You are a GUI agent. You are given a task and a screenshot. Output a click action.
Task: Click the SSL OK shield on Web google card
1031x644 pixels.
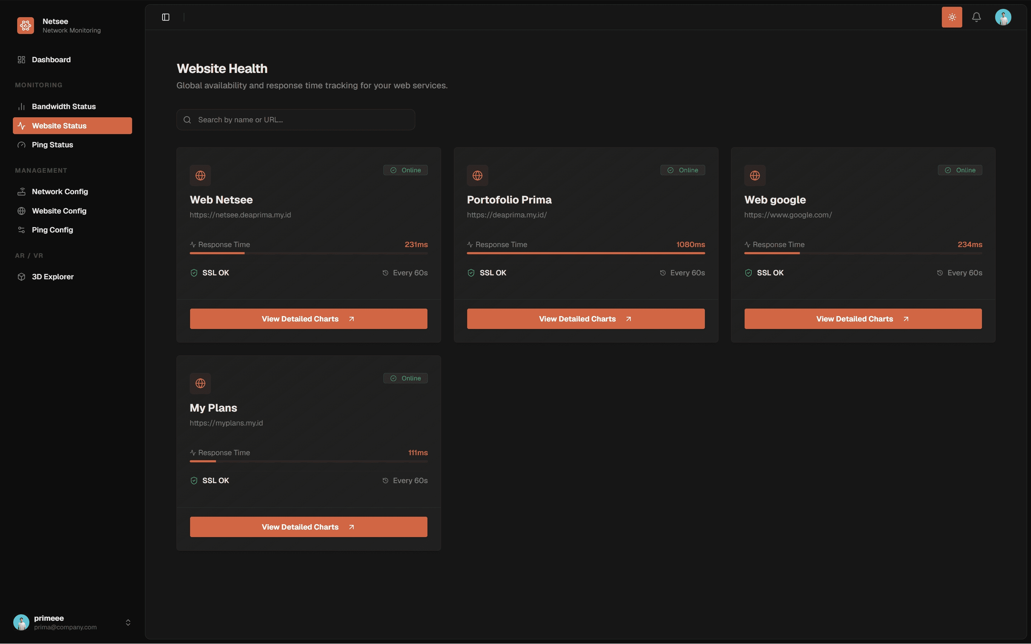[x=748, y=272]
